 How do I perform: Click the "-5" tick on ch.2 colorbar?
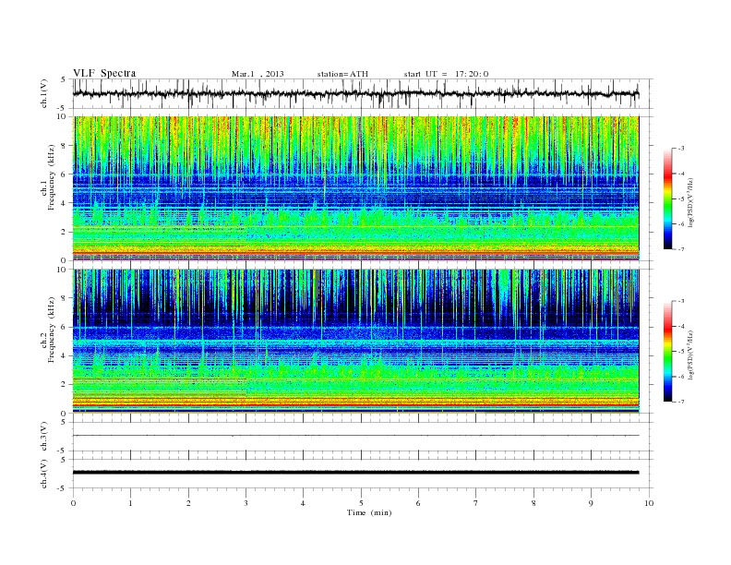(x=681, y=352)
